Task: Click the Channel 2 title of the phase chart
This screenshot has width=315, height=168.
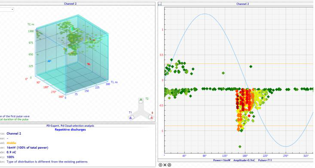Action: coord(242,4)
